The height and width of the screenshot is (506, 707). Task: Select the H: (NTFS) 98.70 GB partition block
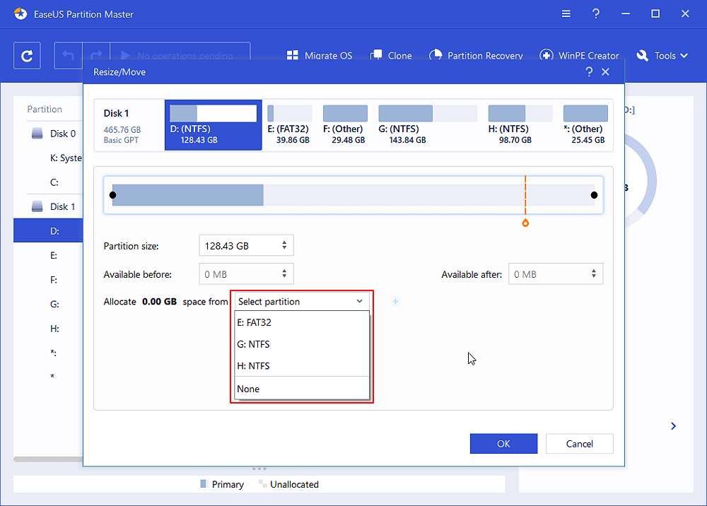coord(520,125)
